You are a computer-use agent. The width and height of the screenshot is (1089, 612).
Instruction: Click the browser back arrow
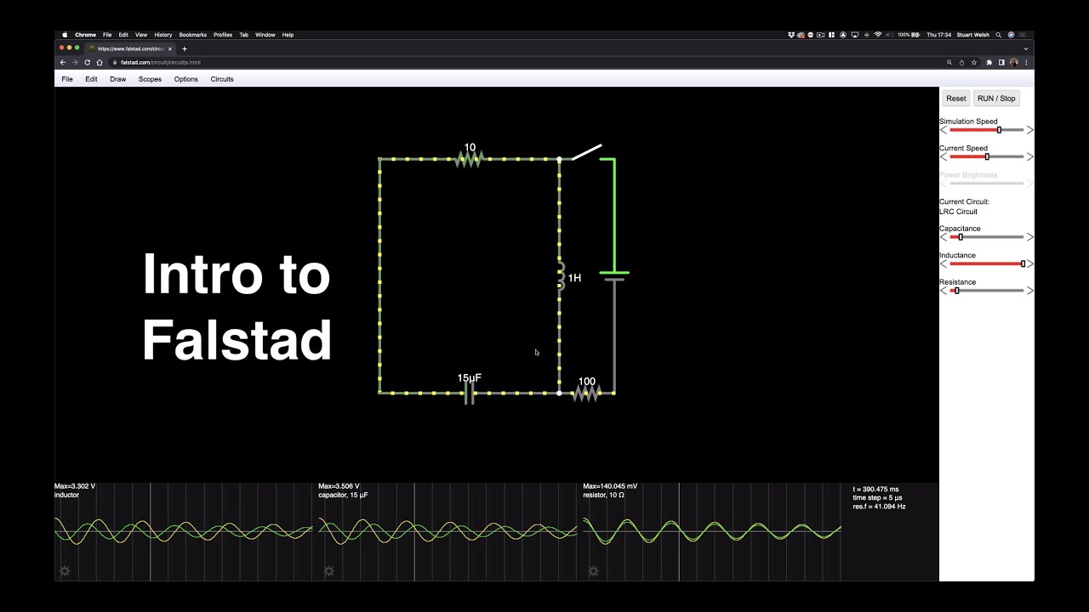point(62,62)
